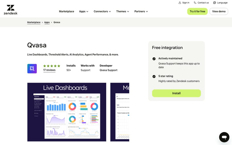Click the Try it for free button
This screenshot has height=145, width=232.
pos(197,11)
